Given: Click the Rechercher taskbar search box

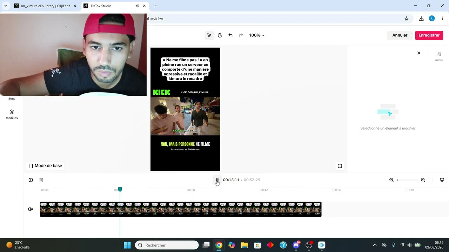Looking at the screenshot, I should click(167, 245).
